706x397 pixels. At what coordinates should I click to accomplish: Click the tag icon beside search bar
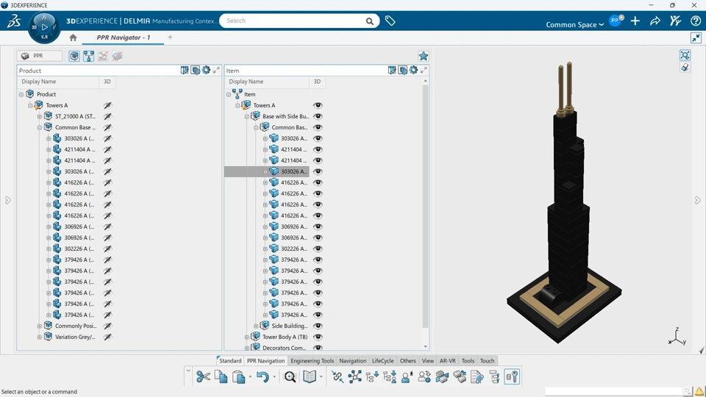pyautogui.click(x=390, y=21)
